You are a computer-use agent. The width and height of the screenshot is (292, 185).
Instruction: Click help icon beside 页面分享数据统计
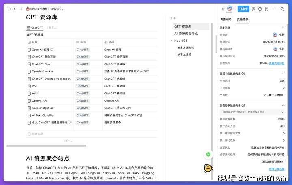[243, 105]
